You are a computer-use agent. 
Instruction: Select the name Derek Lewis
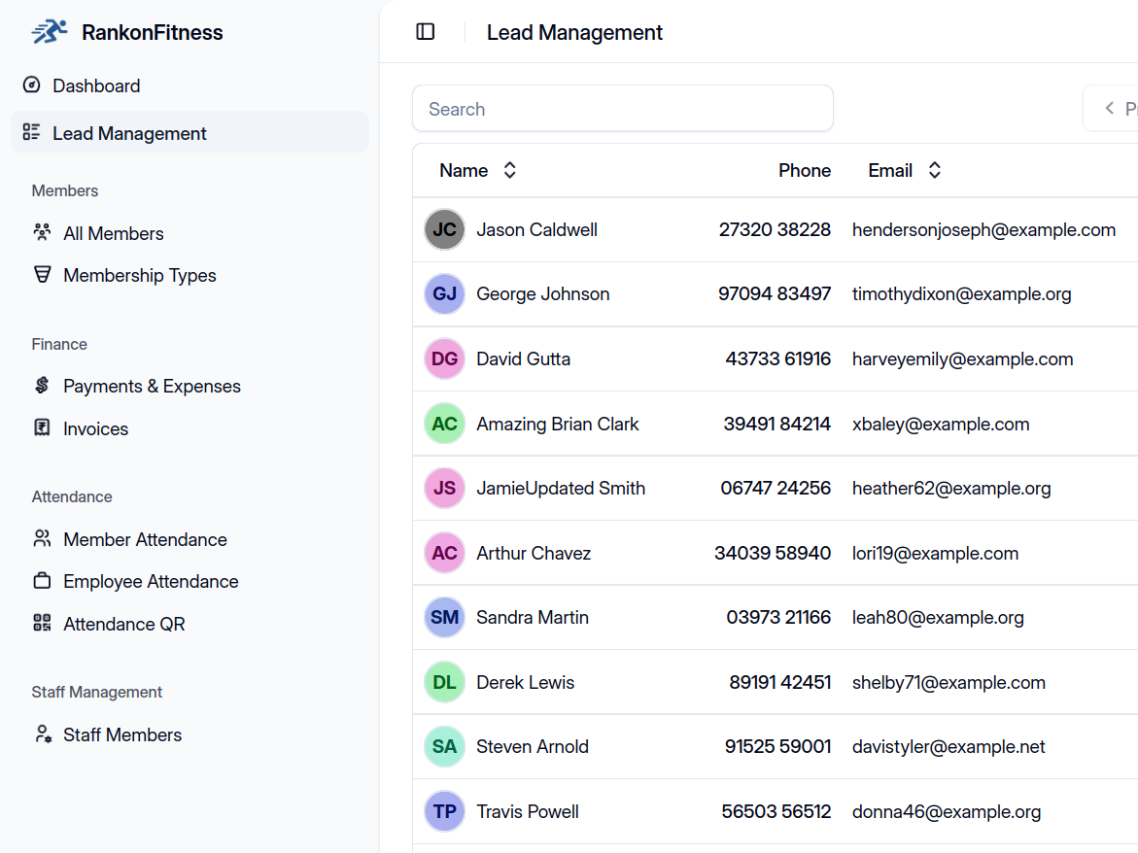click(526, 683)
